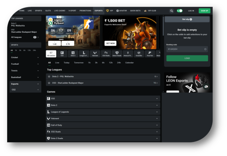Star the CS2 StarLadder Budapest Major league
Viewport: 227px width, 156px height.
click(x=49, y=83)
